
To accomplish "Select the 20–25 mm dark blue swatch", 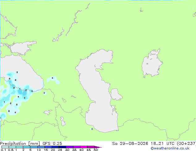I will pyautogui.click(x=55, y=147).
